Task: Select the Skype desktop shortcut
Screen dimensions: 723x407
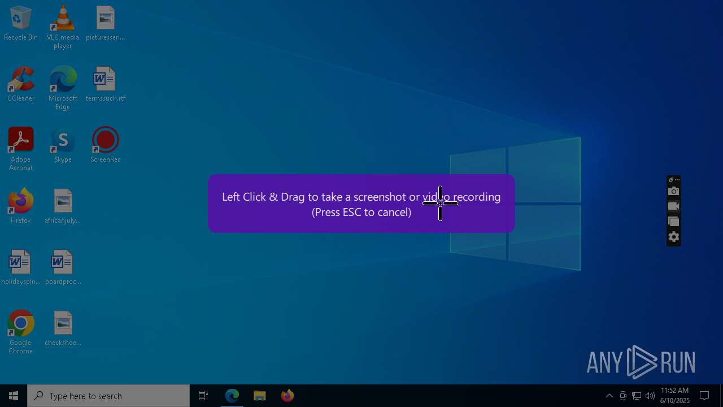Action: pos(63,146)
